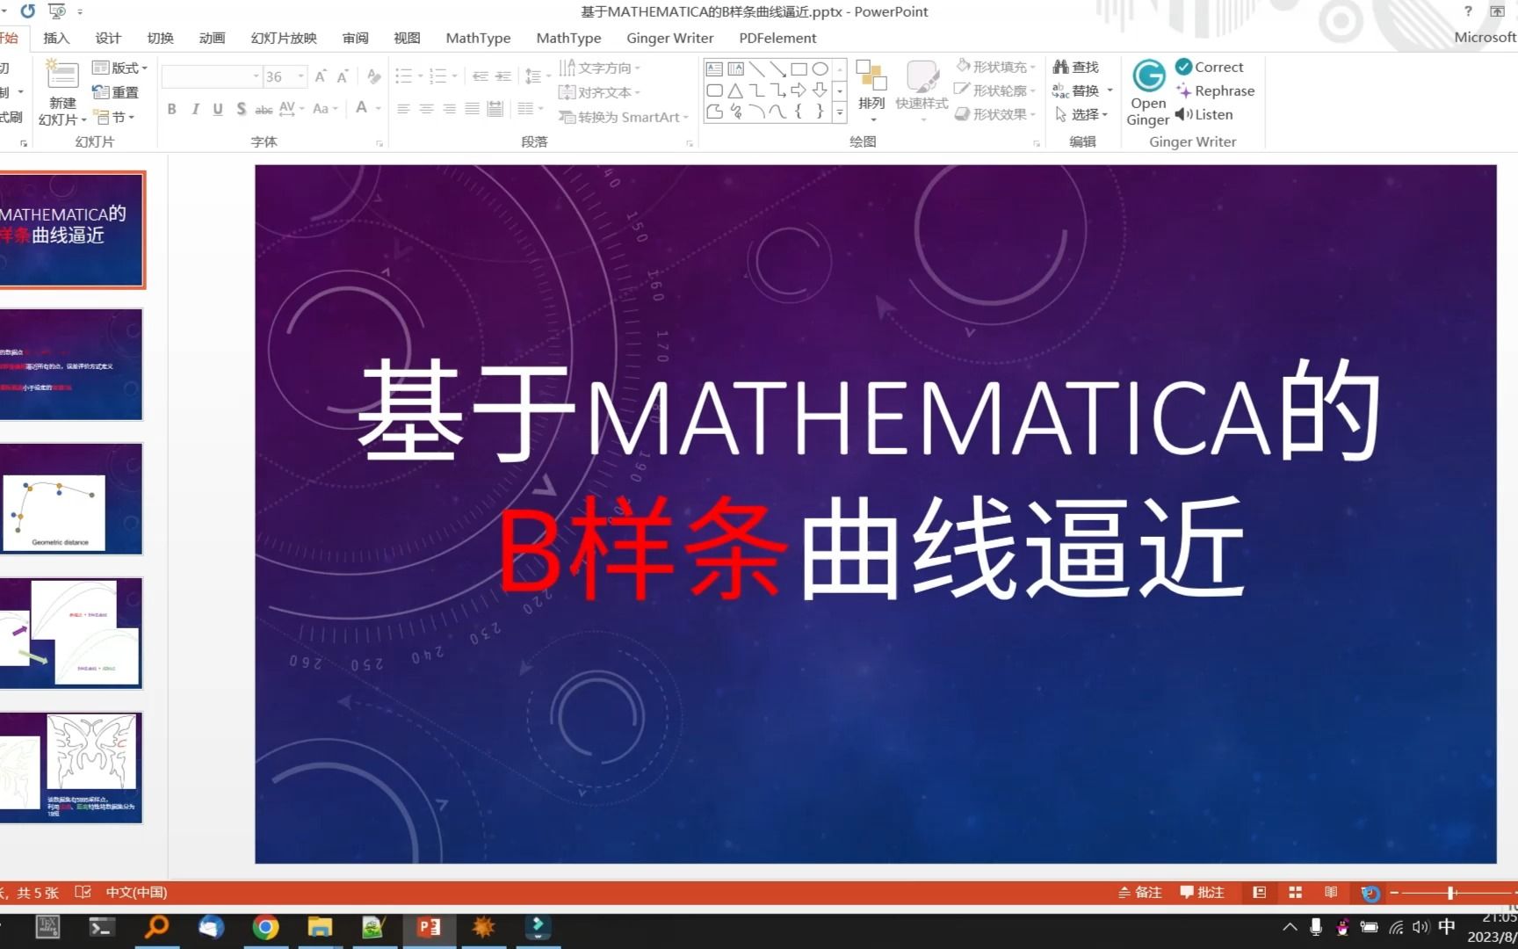Click the bullet list icon
This screenshot has width=1518, height=949.
[x=403, y=76]
